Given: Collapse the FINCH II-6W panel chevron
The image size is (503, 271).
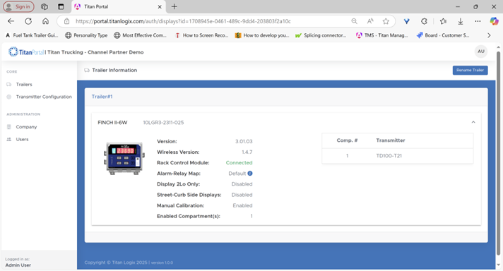Looking at the screenshot, I should click(x=473, y=122).
